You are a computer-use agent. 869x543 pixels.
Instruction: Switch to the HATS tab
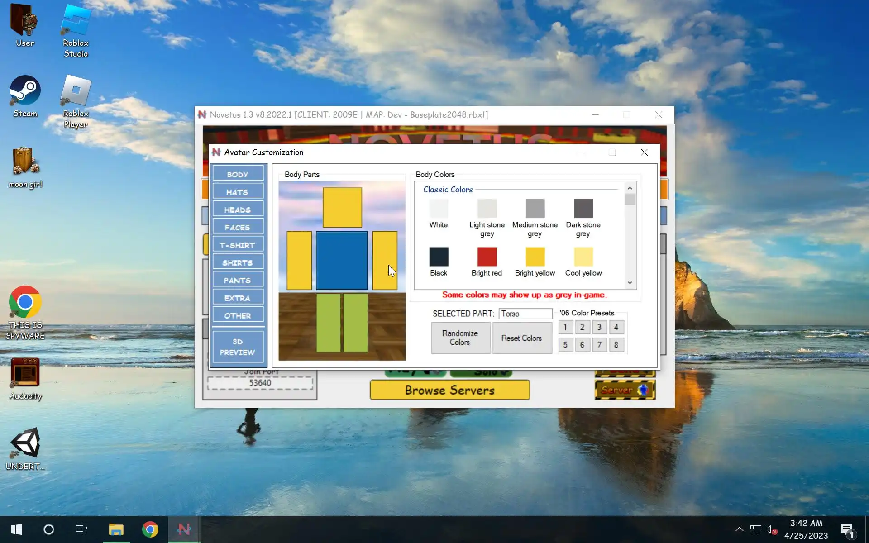(x=238, y=192)
